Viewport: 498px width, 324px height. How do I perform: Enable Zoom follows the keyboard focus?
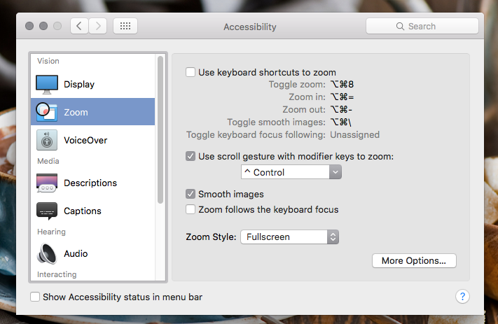(191, 209)
